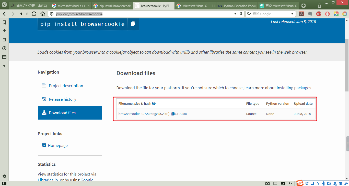Screen dimensions: 349x186
Task: Click the multicolor circle extension icon
Action: [x=345, y=14]
